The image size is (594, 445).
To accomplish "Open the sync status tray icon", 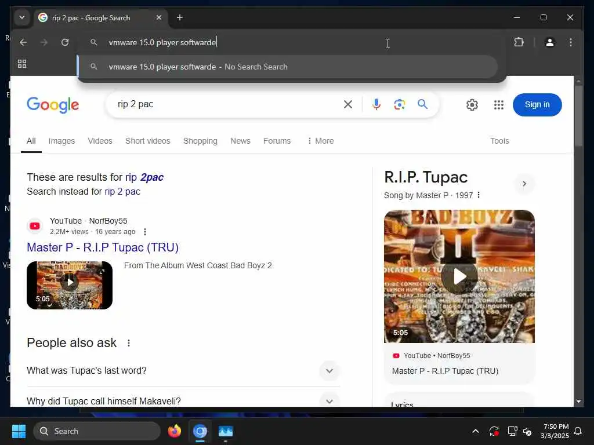I will pos(494,431).
